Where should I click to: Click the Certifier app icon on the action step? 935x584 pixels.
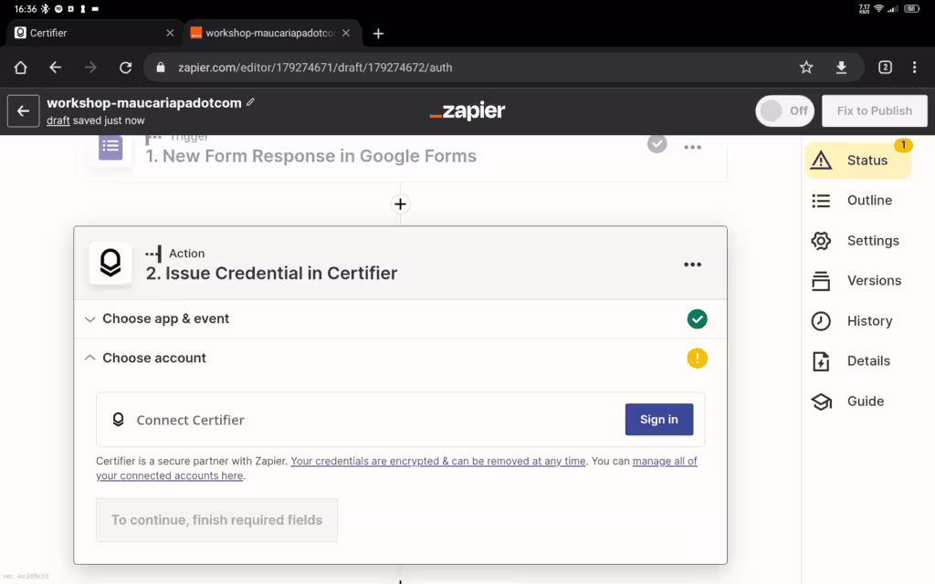point(110,263)
